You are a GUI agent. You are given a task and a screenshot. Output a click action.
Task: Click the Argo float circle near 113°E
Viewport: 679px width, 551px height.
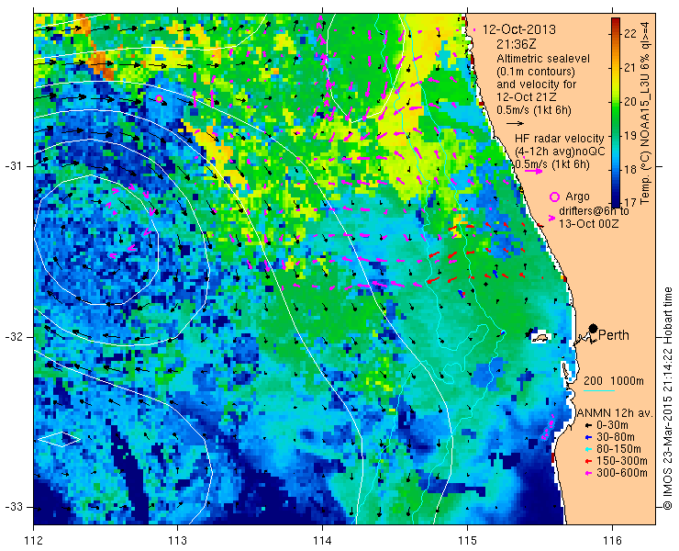(159, 99)
